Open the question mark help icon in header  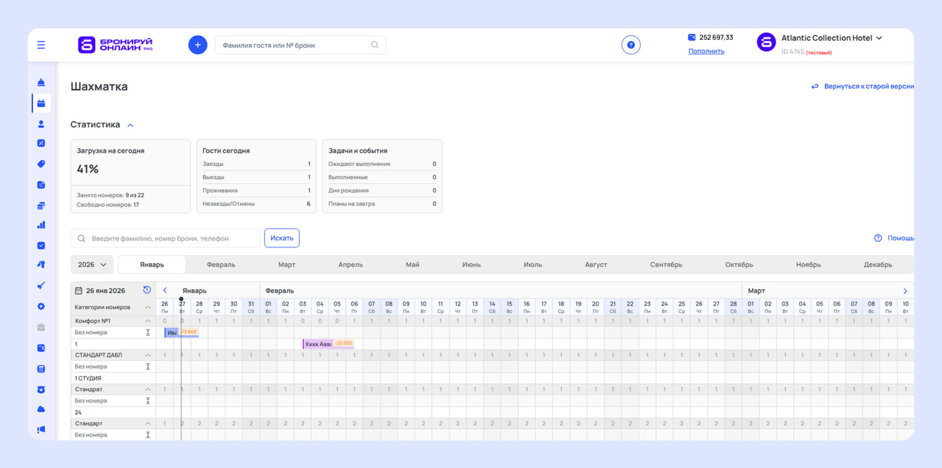pos(630,45)
